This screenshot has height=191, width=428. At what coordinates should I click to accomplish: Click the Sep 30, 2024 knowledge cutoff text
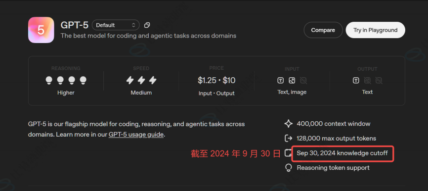342,153
